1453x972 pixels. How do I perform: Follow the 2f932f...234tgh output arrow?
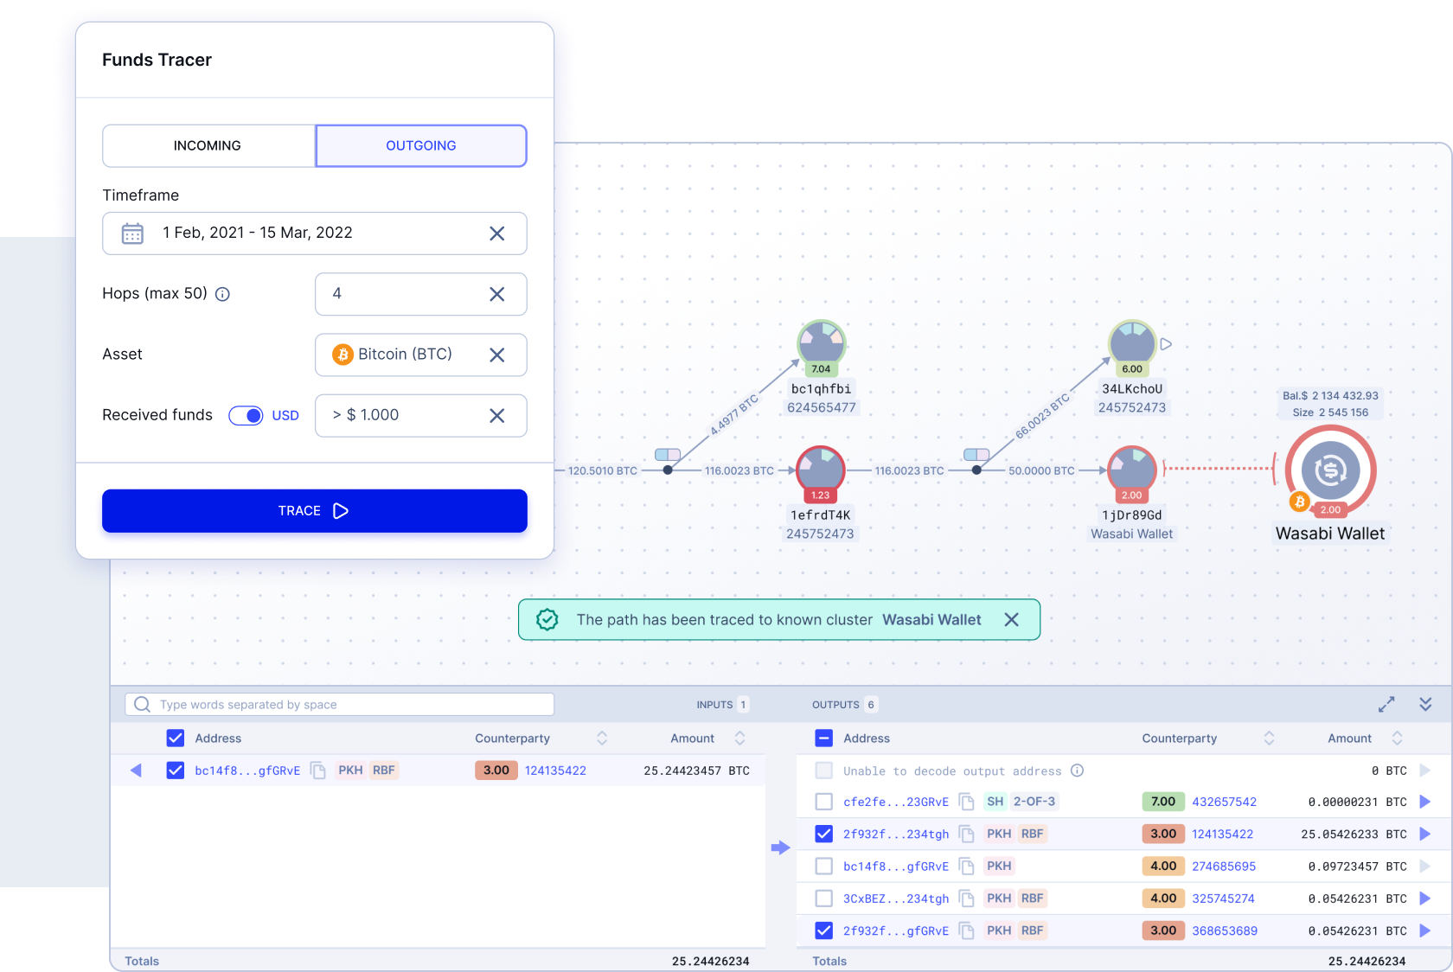[x=1425, y=835]
